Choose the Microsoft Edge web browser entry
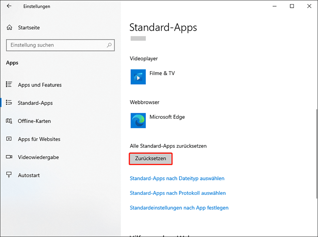This screenshot has height=237, width=318. point(158,121)
